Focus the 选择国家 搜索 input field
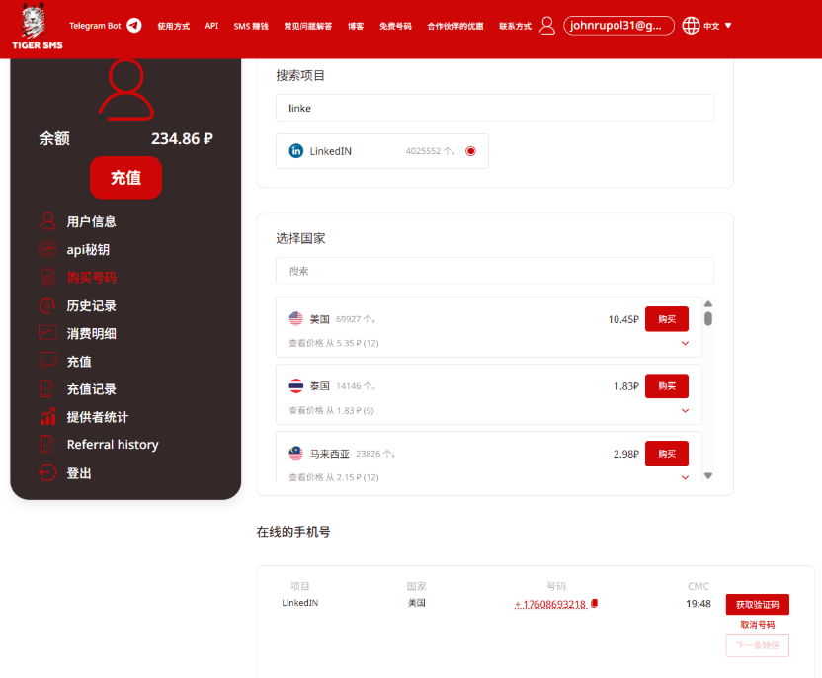 pyautogui.click(x=495, y=271)
